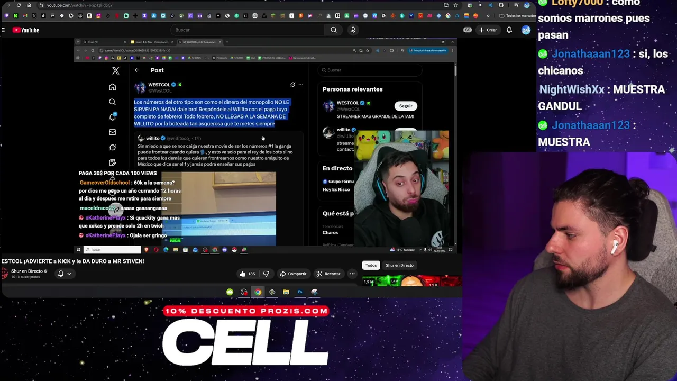
Task: Open Shur en Directo channel avatar
Action: coord(4,274)
